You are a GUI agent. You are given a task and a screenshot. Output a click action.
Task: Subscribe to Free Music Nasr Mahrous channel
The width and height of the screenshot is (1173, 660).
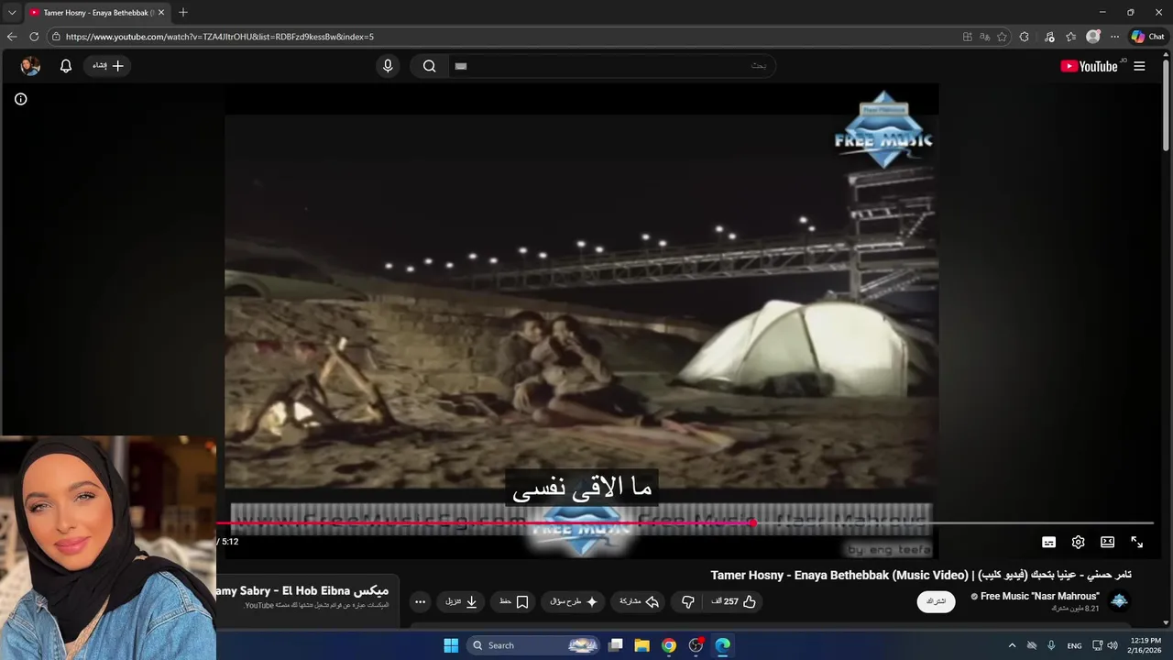[936, 601]
